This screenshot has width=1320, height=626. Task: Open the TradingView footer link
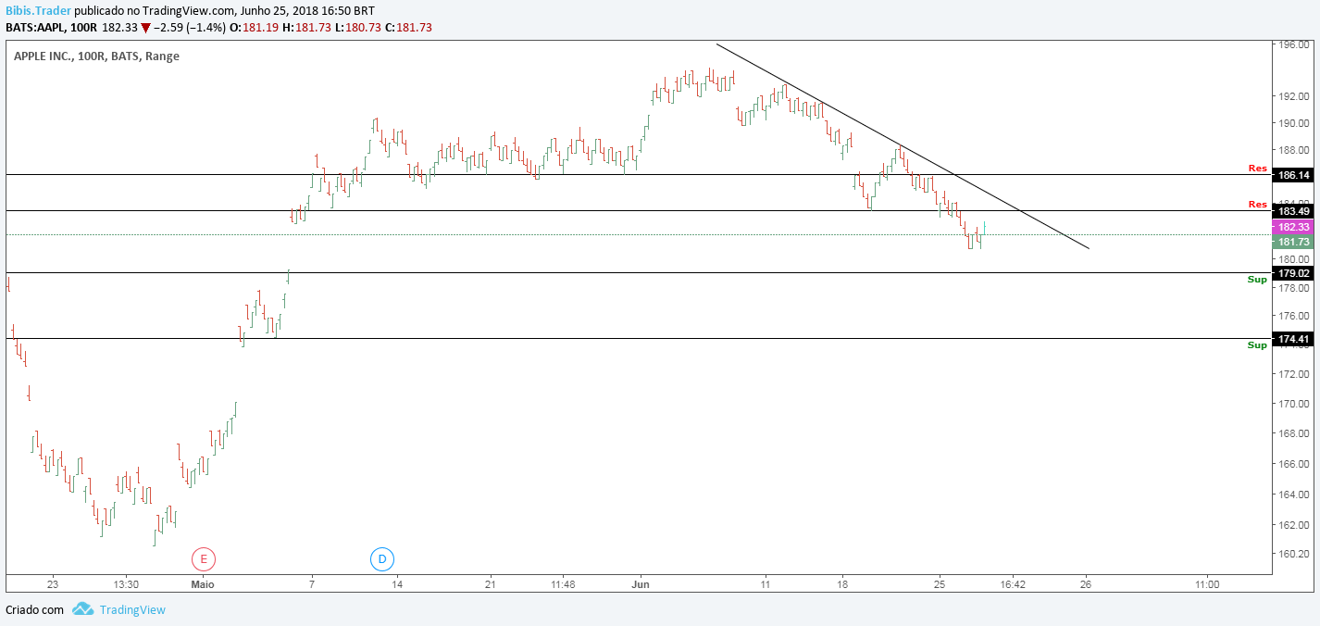tap(132, 609)
